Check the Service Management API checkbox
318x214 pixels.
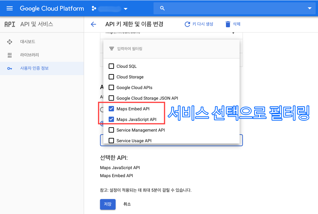point(111,130)
